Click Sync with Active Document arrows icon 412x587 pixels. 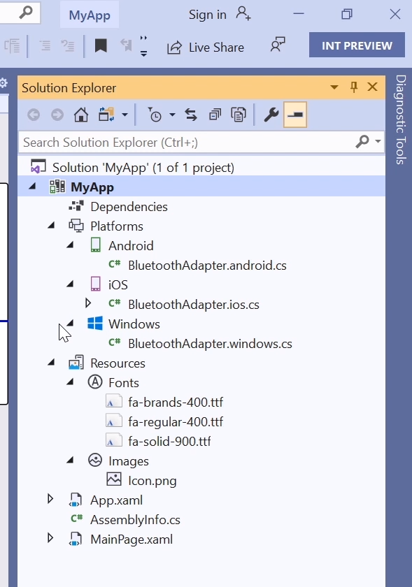(x=191, y=115)
